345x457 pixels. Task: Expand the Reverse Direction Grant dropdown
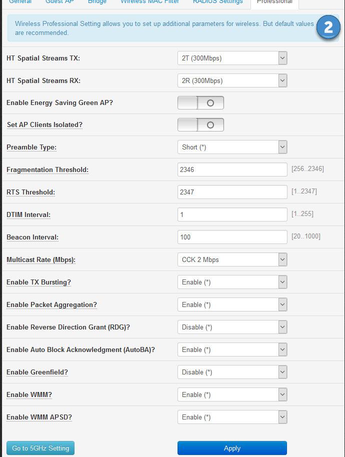coord(232,327)
